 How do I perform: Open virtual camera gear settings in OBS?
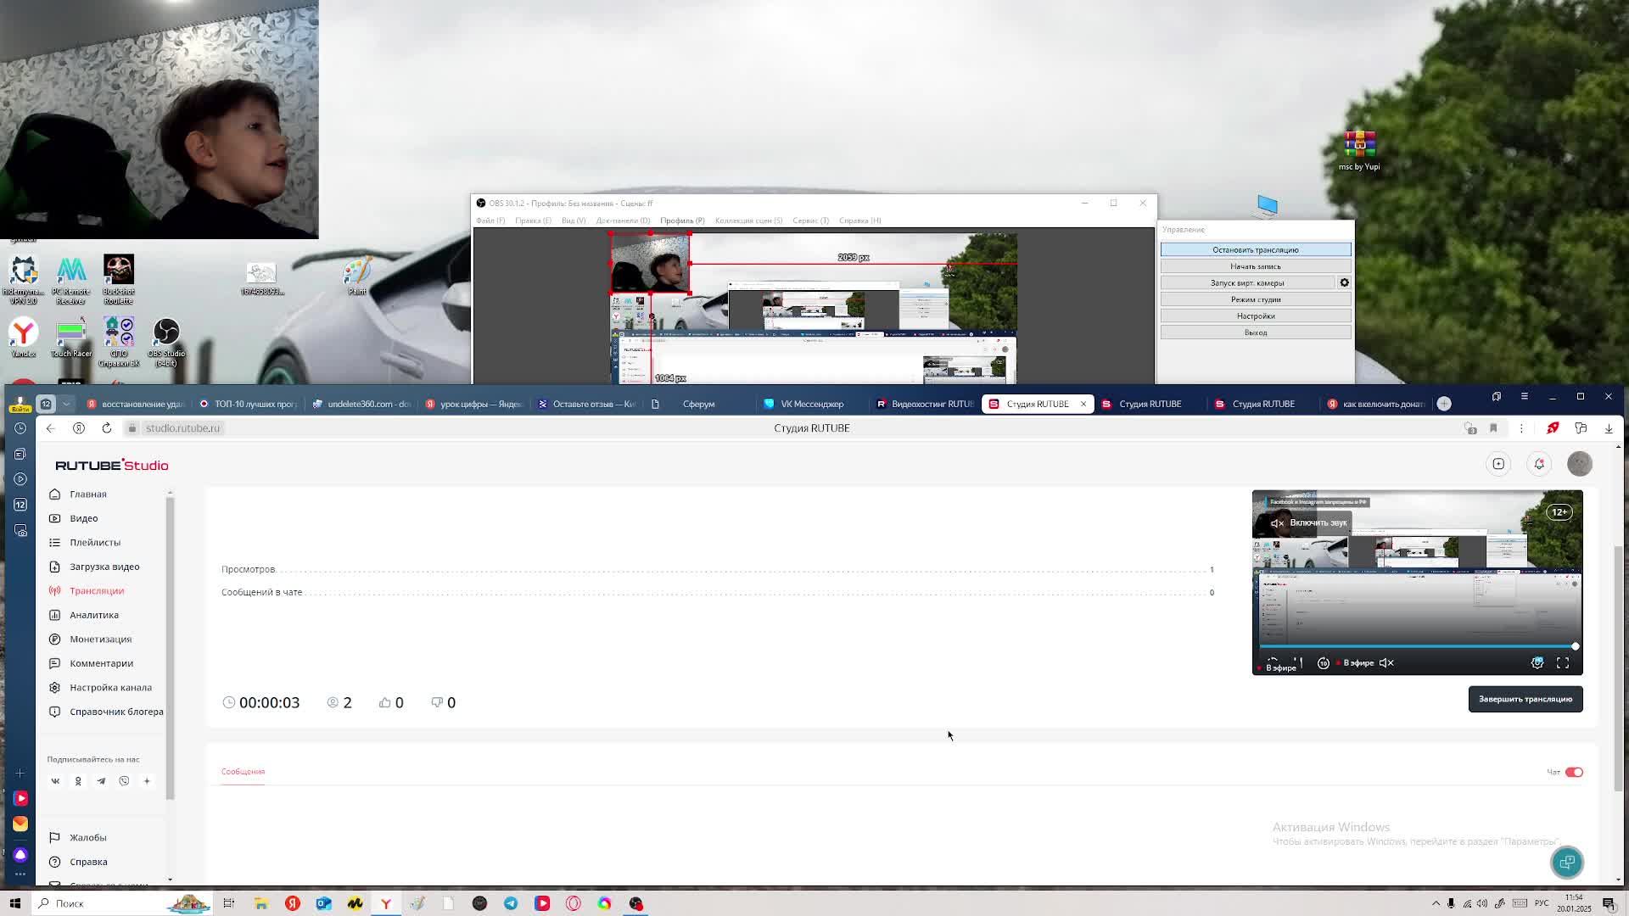coord(1344,282)
